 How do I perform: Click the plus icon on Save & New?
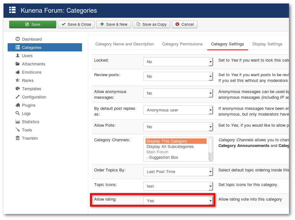click(x=102, y=24)
